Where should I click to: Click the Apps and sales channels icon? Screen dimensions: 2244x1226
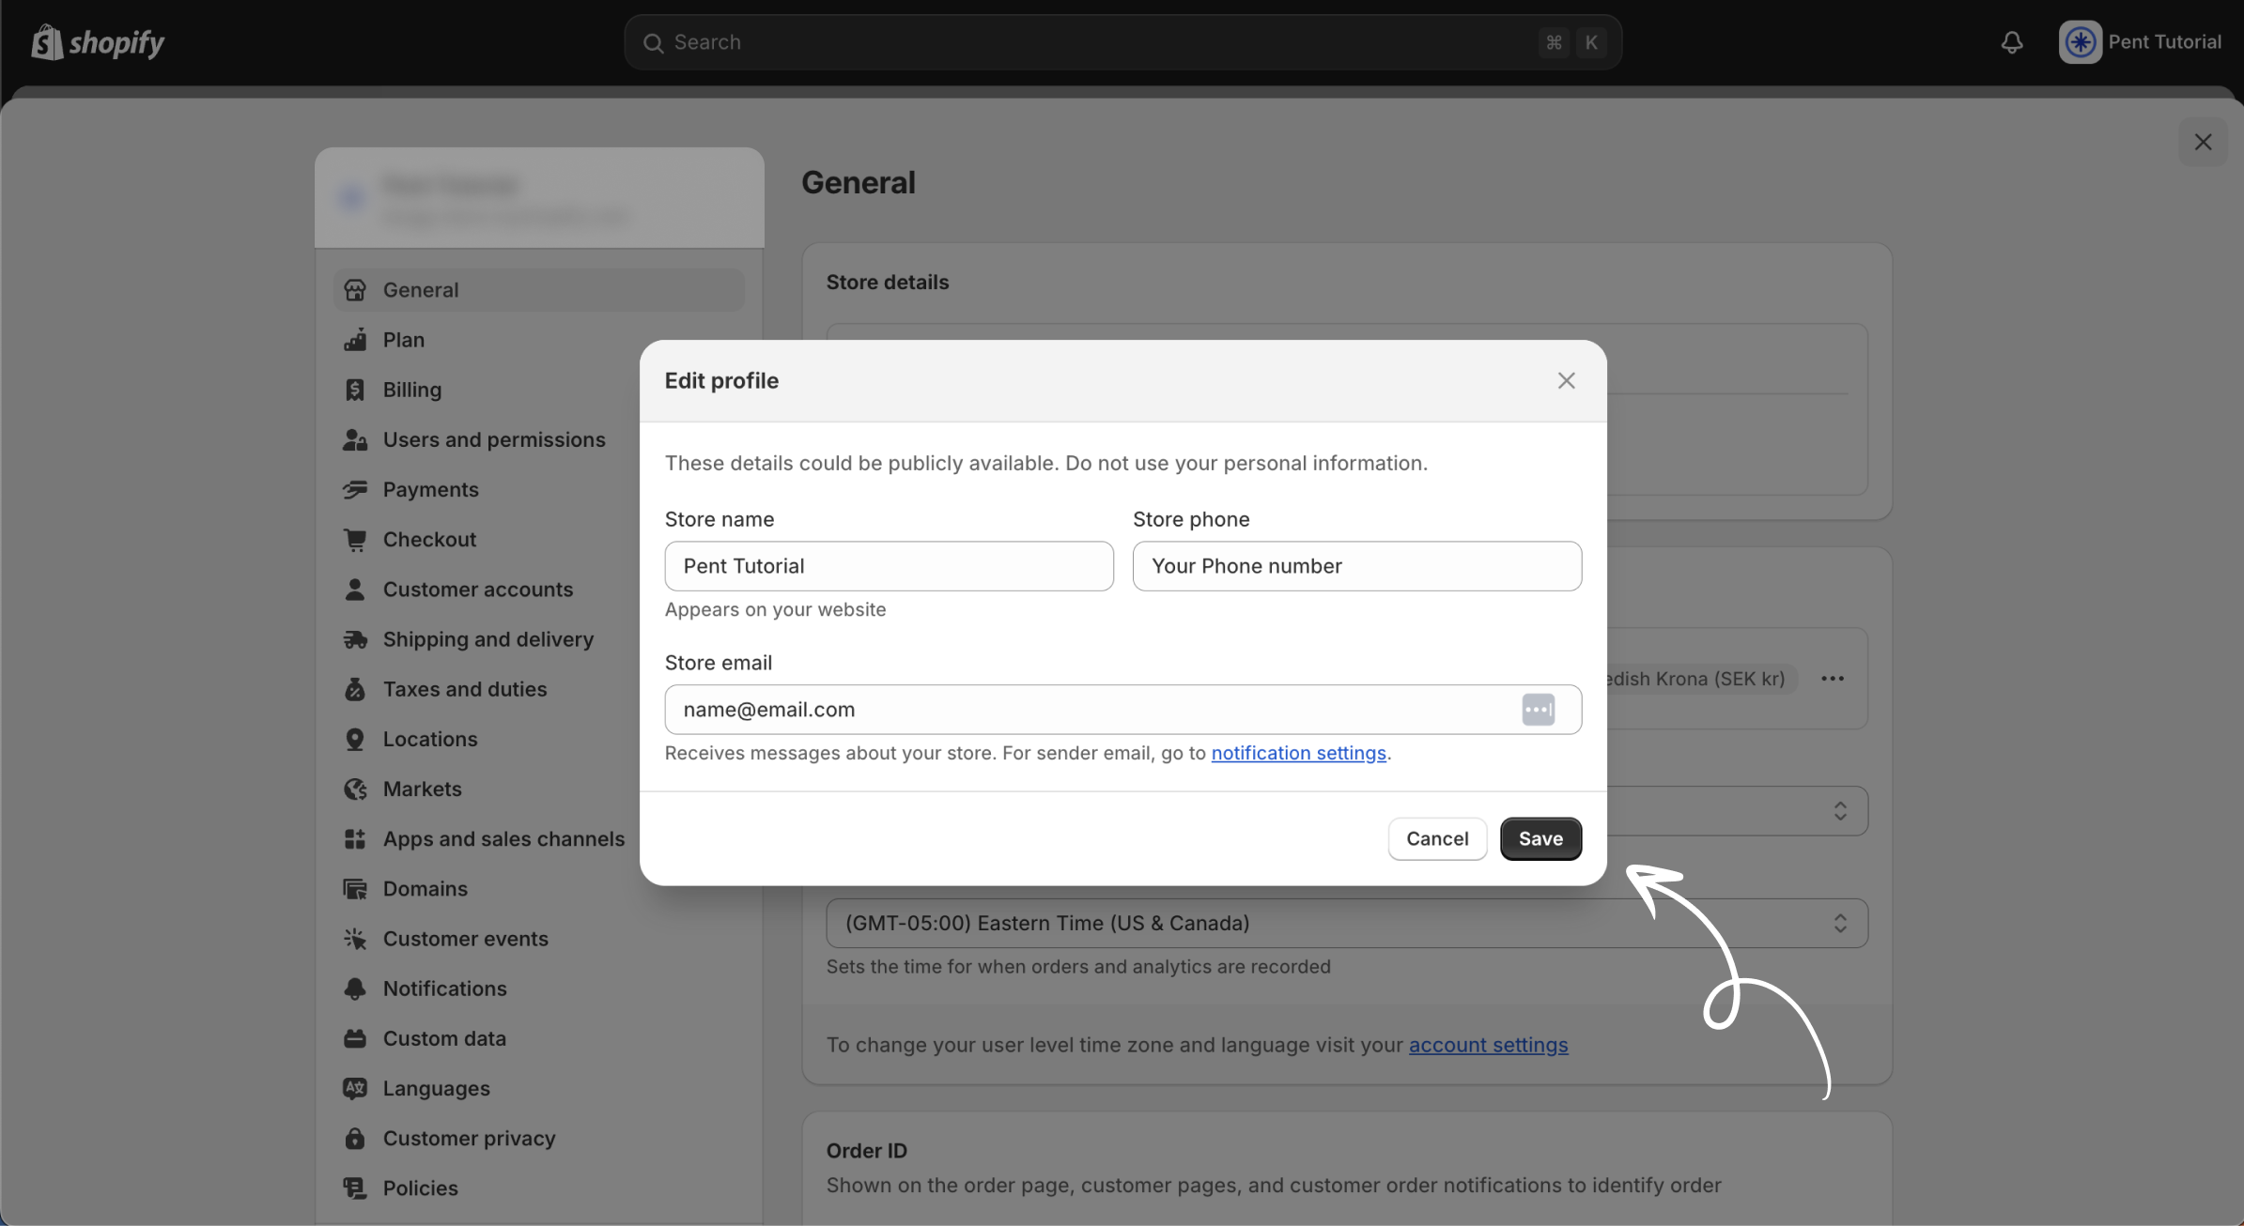click(355, 838)
